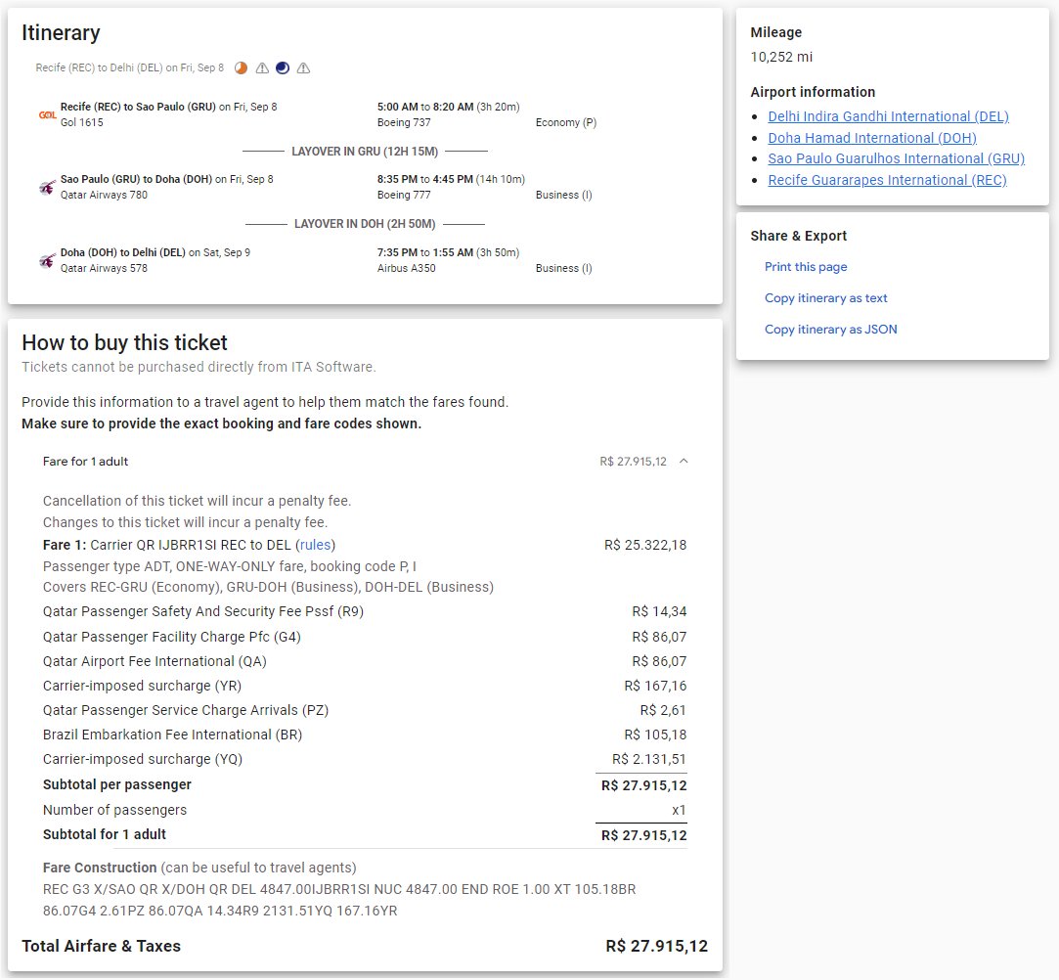Viewport: 1059px width, 980px height.
Task: Open the Recife Guararapes International link
Action: click(x=888, y=180)
